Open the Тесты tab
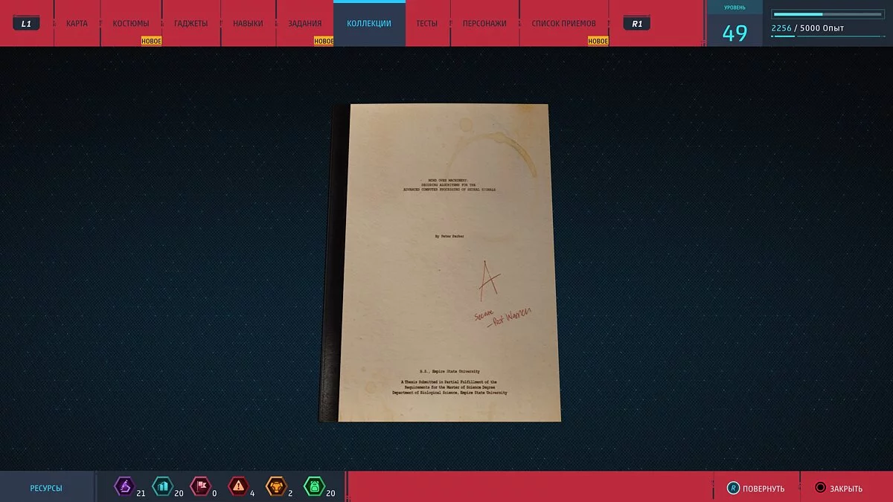893x502 pixels. (427, 23)
